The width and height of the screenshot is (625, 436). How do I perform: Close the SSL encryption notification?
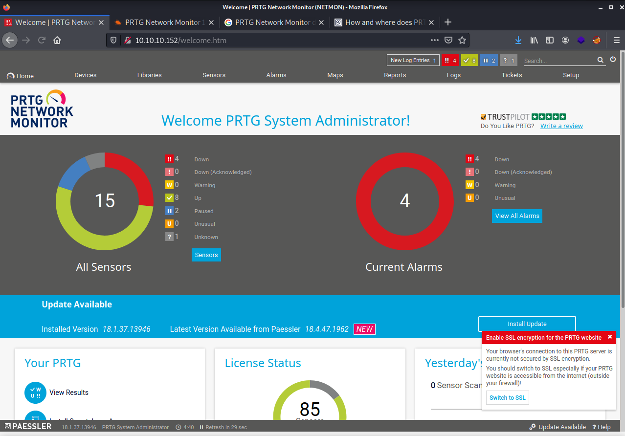[x=610, y=337]
